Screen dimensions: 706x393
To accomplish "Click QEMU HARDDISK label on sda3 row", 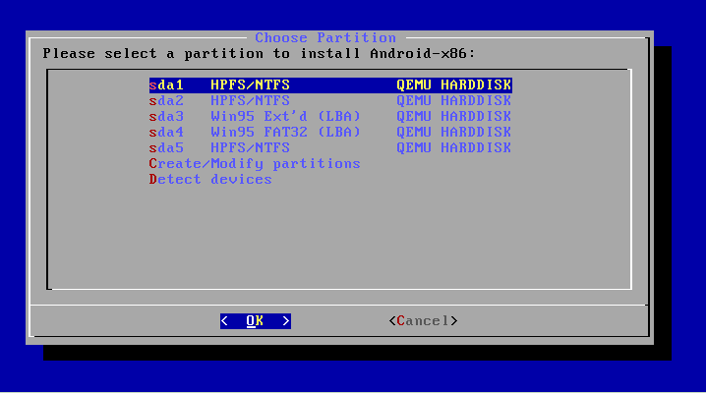I will (x=453, y=117).
